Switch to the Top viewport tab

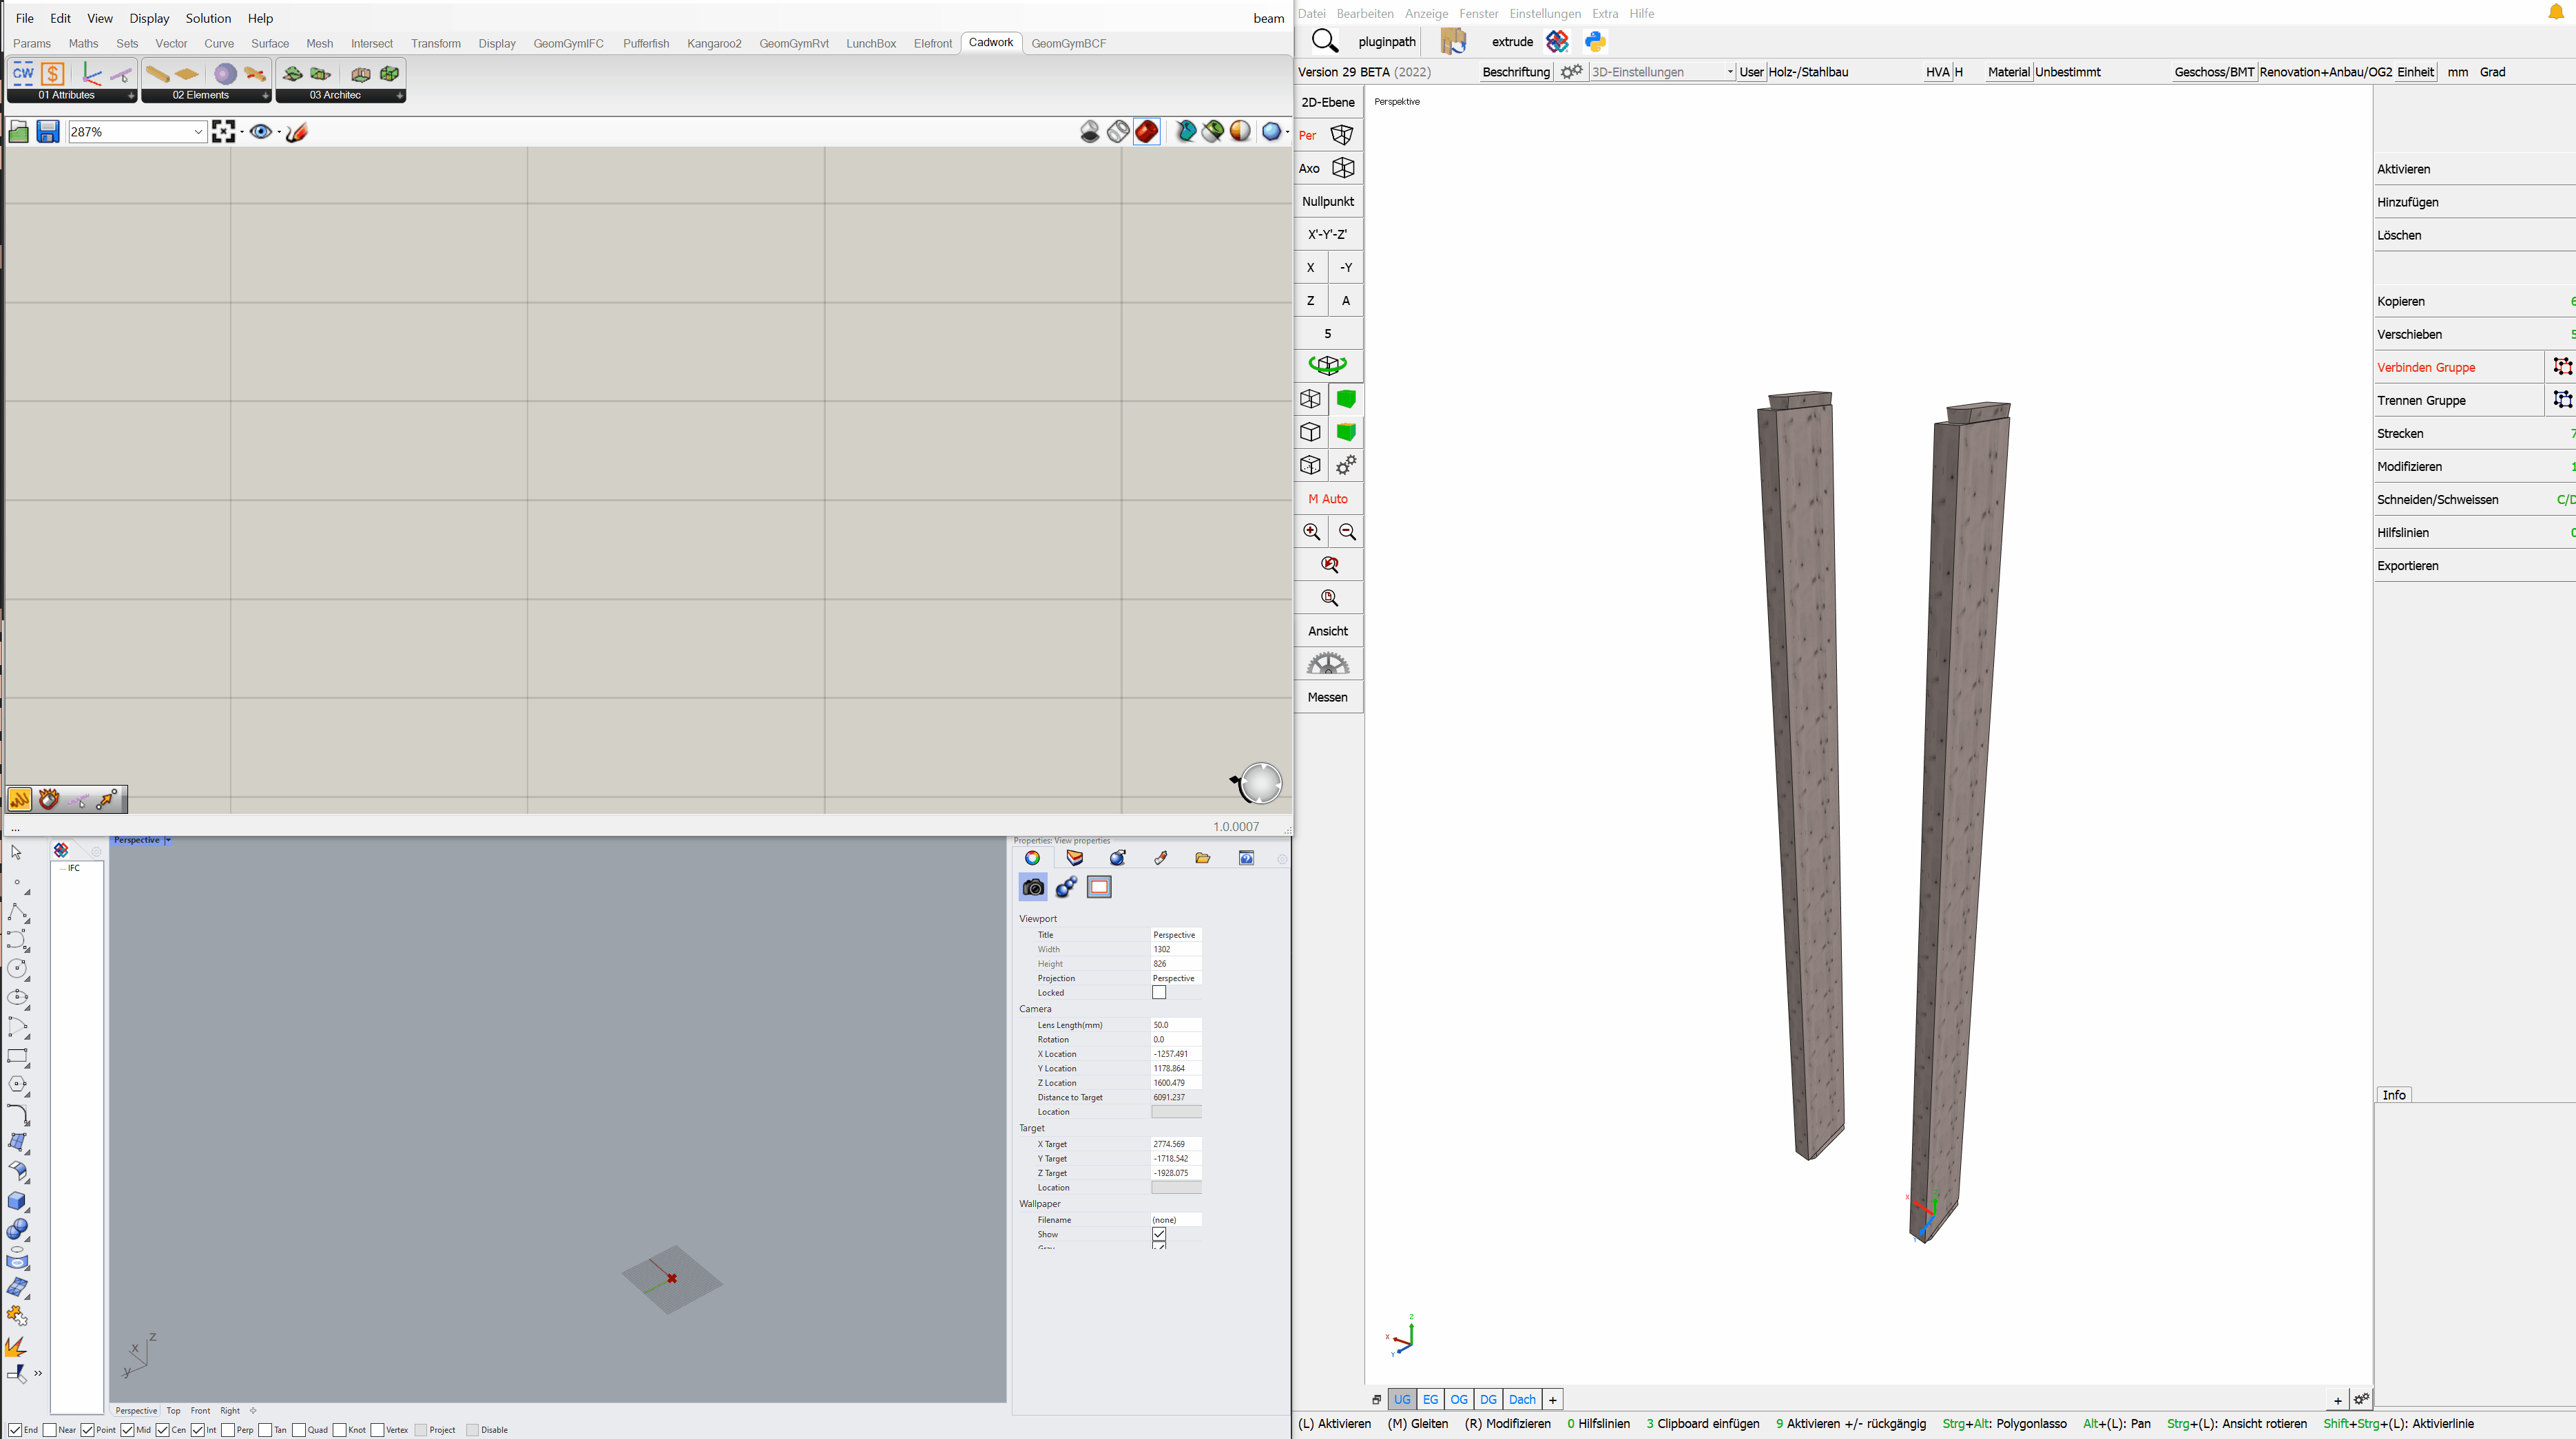click(x=173, y=1411)
